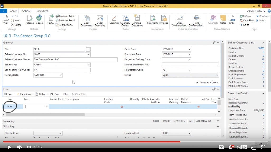
Task: Select Post and Email
Action: [x=66, y=20]
